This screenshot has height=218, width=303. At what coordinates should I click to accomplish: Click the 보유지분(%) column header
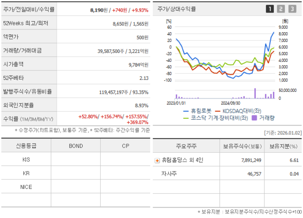pos(283,146)
